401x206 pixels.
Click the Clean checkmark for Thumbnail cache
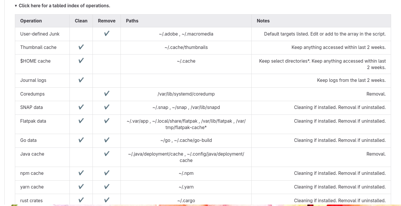tap(81, 47)
